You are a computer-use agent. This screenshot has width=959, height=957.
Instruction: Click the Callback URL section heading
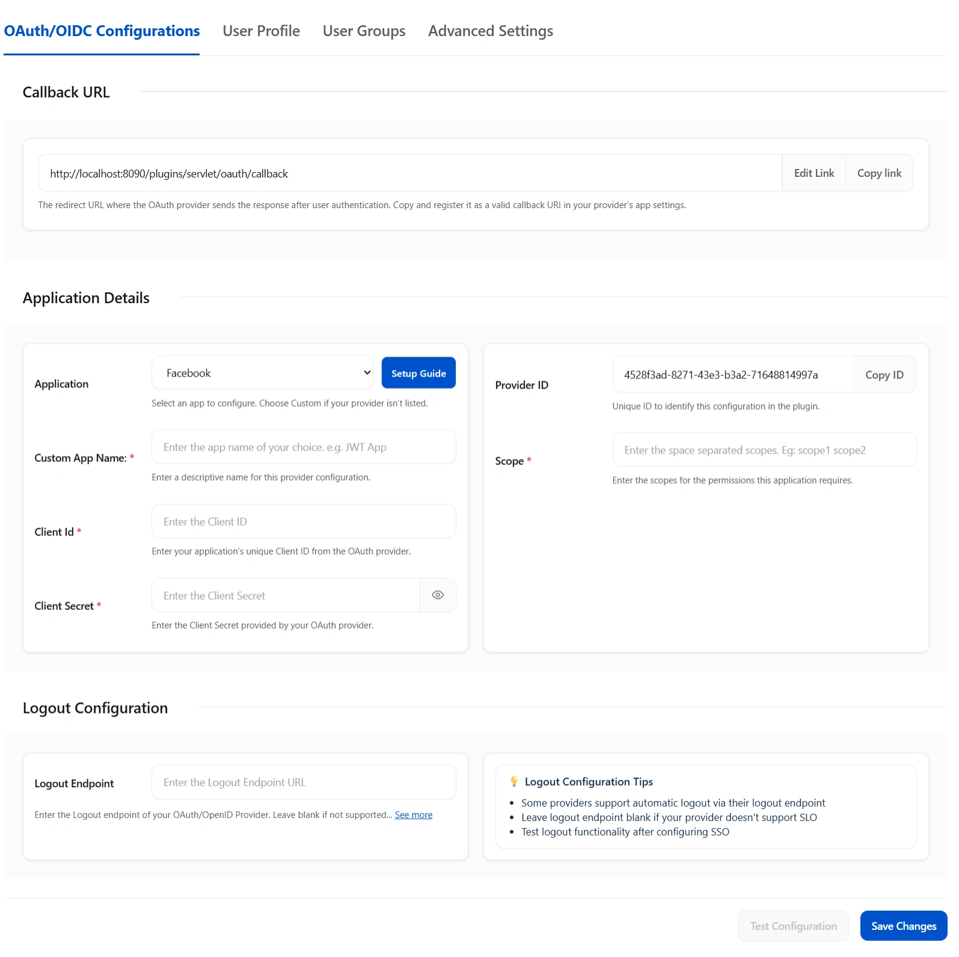(66, 92)
